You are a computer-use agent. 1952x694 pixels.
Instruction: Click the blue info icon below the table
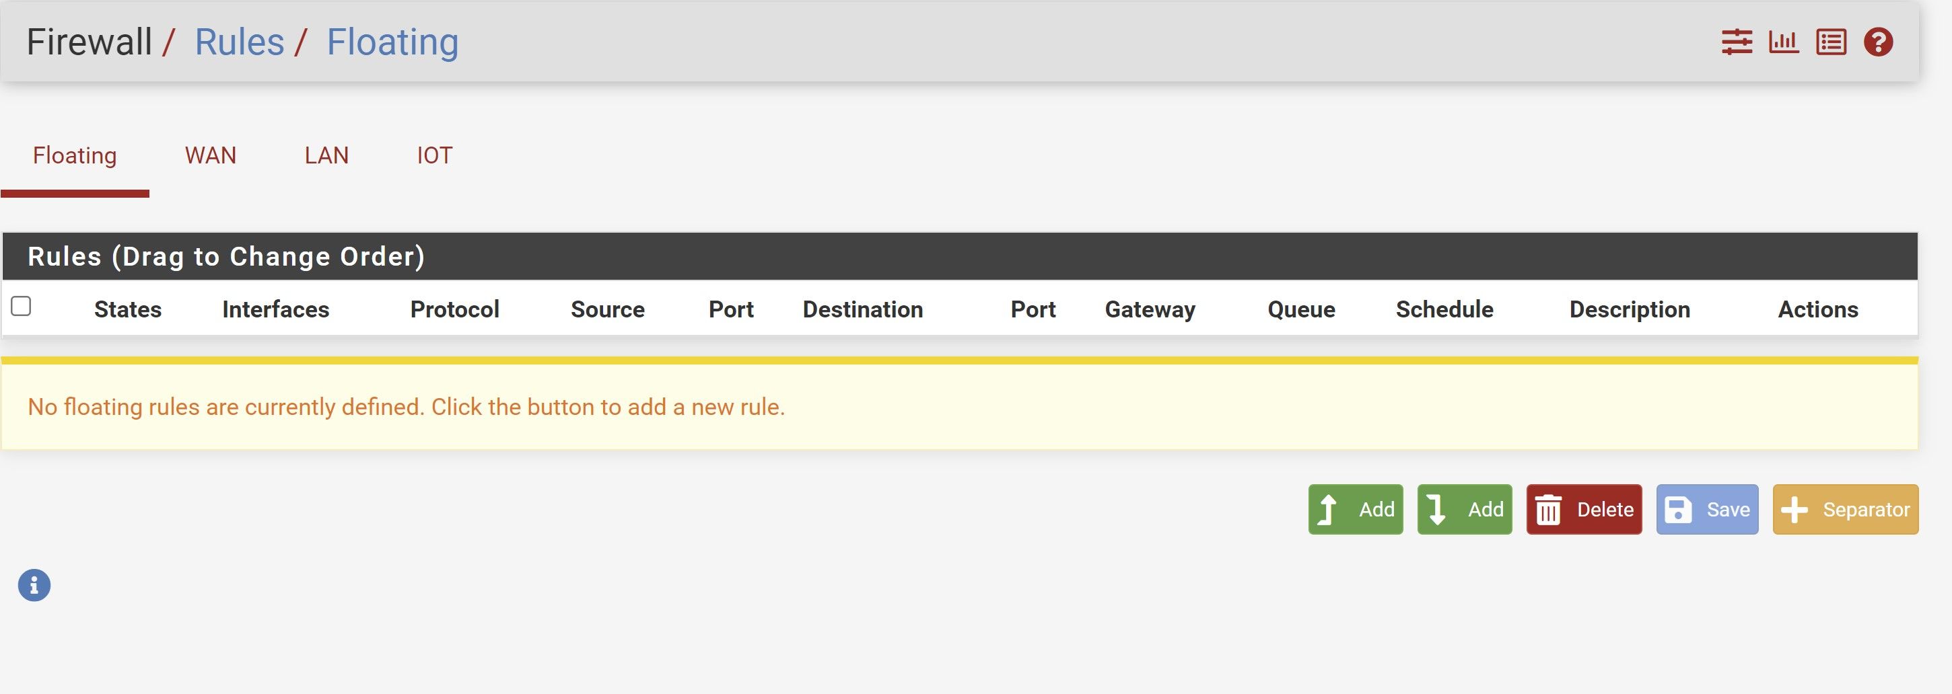coord(34,585)
